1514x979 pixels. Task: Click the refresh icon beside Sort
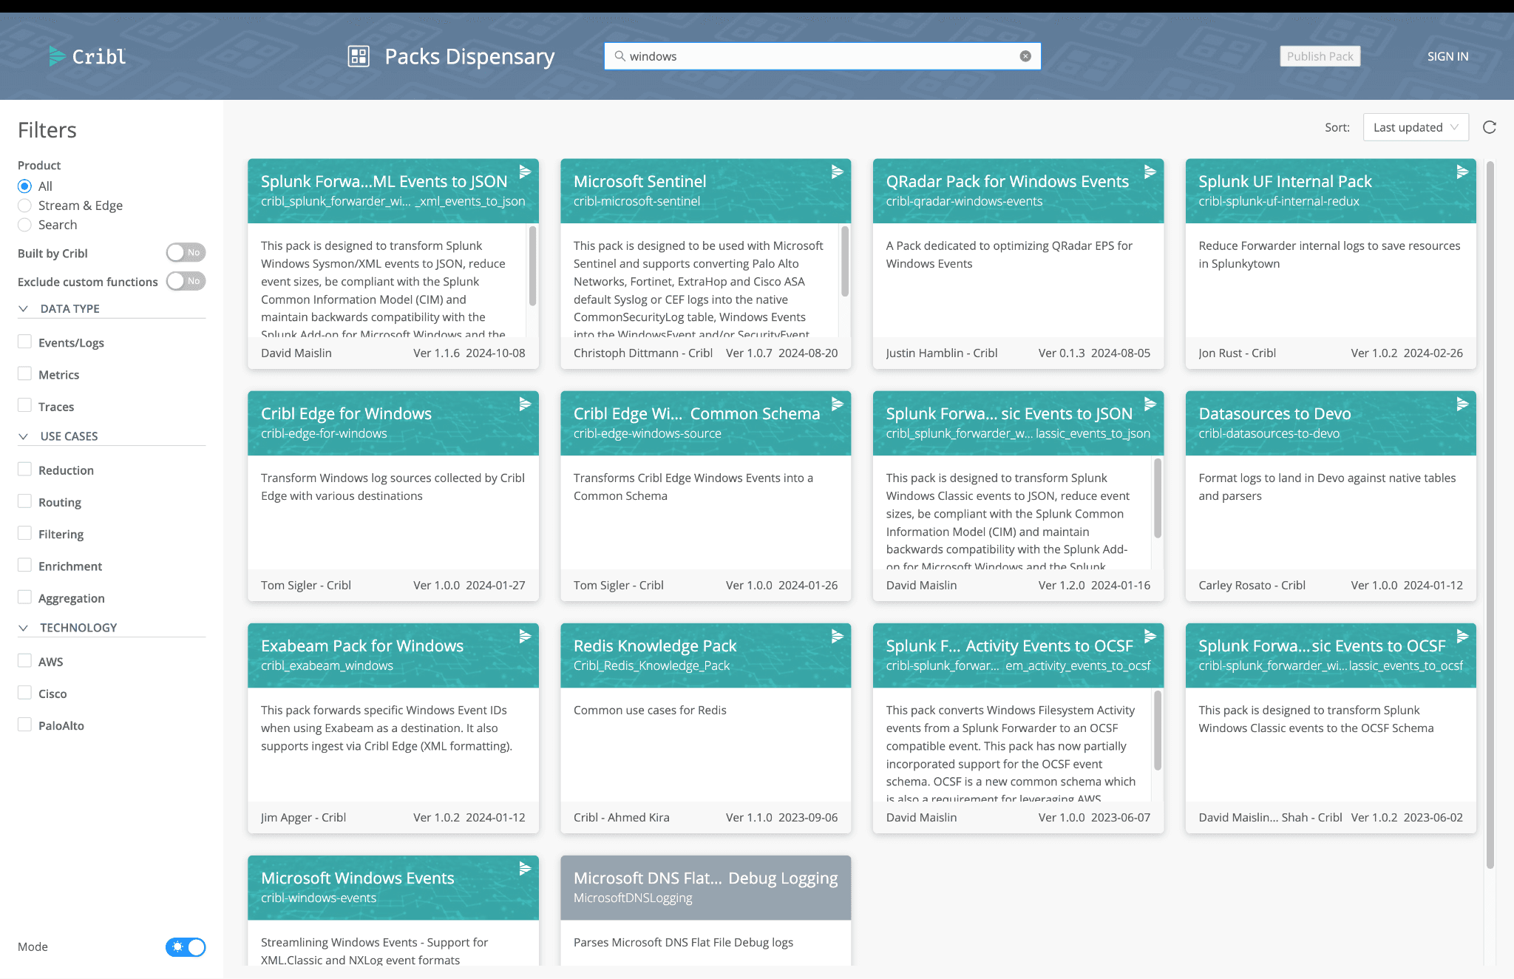click(1490, 127)
